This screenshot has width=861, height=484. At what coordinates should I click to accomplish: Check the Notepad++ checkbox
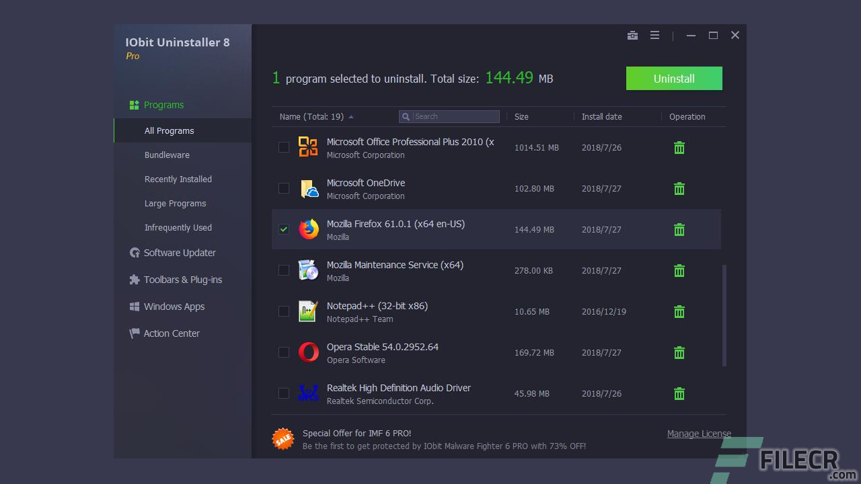(284, 311)
